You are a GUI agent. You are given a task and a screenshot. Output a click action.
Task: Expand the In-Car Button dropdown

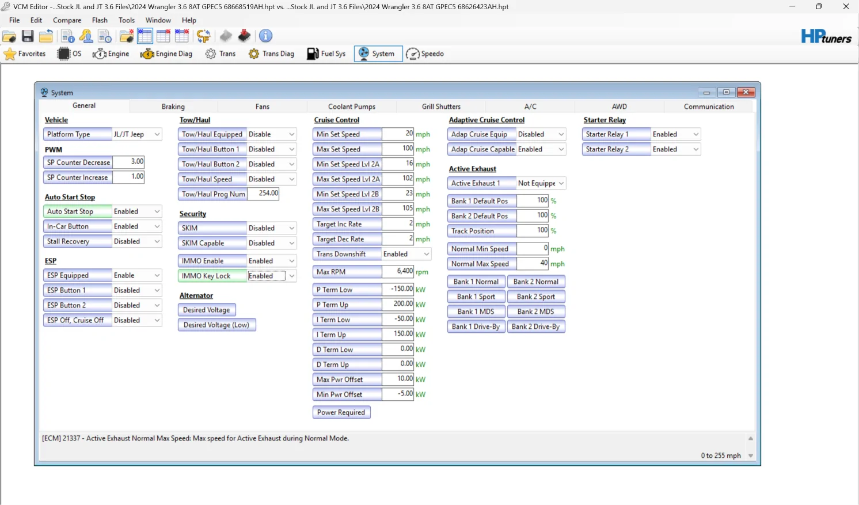tap(157, 227)
